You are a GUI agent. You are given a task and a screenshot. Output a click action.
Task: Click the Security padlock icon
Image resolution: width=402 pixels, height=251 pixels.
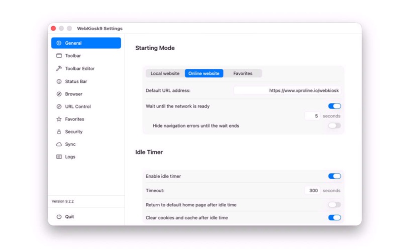tap(59, 132)
